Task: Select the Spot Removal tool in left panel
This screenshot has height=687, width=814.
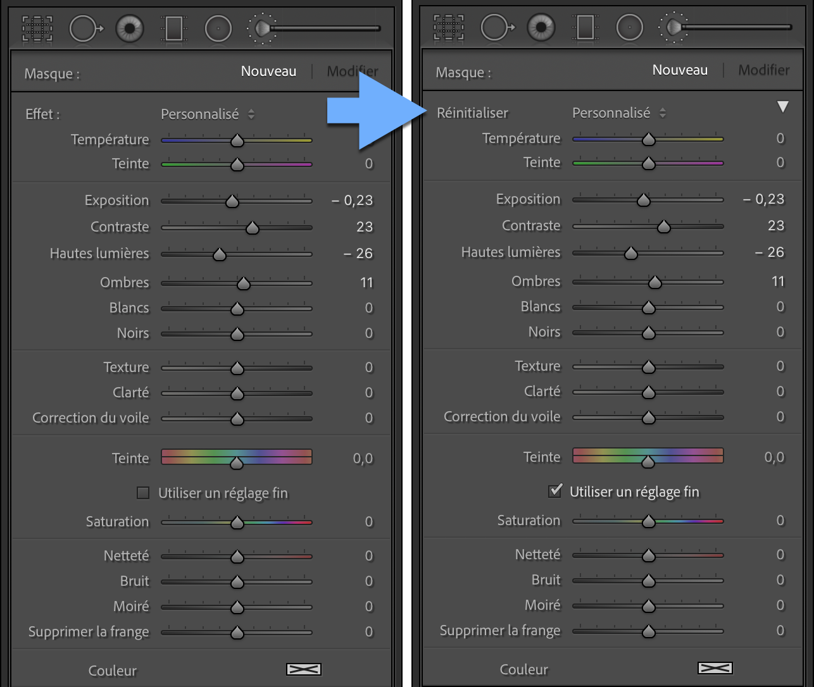Action: 85,28
